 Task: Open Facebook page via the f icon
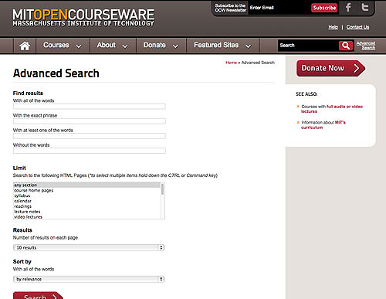point(348,8)
